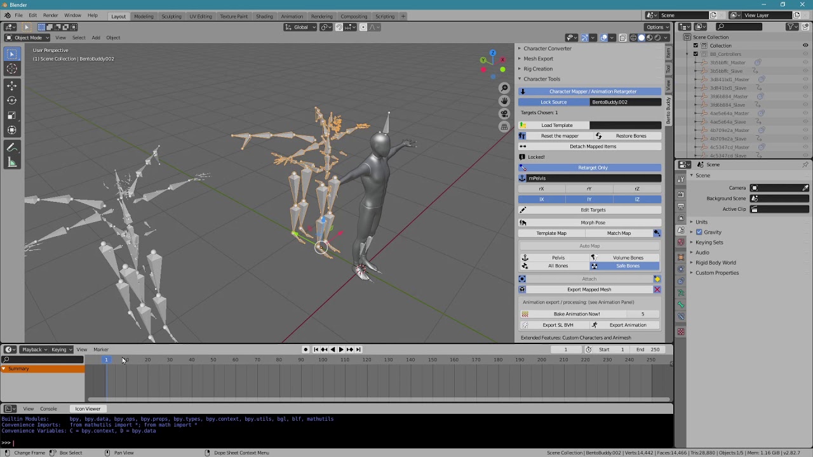Select the Cursor tool in viewport toolbar

(12, 69)
